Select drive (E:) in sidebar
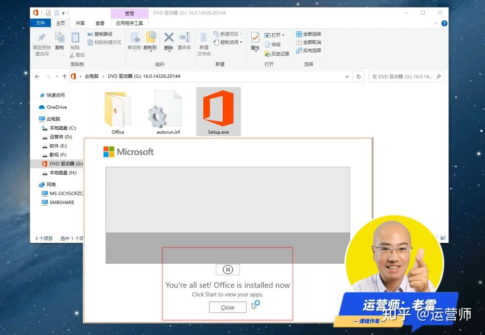 tap(55, 146)
